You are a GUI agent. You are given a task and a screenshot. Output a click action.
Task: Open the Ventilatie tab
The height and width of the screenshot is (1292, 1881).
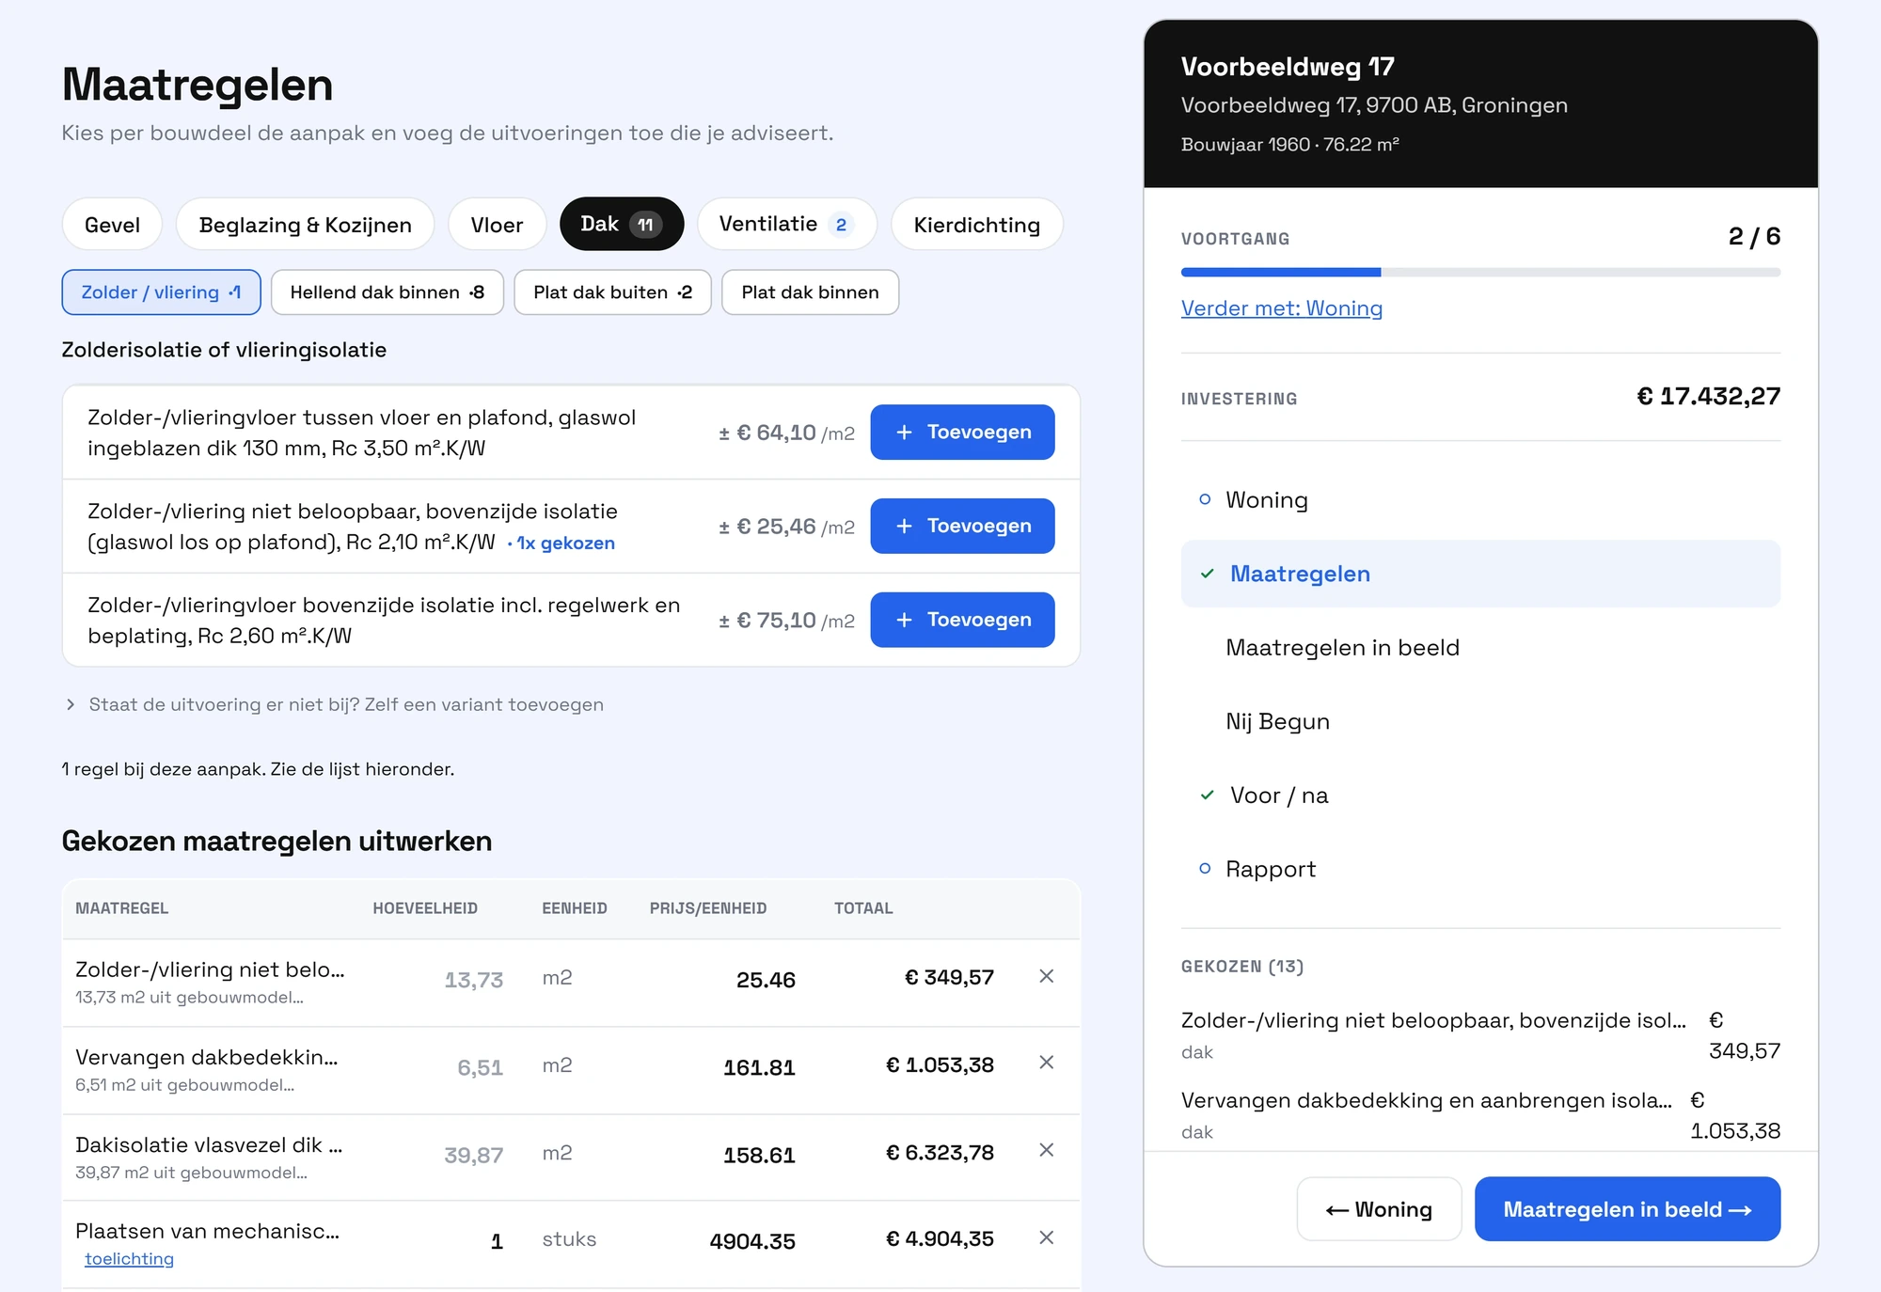(x=786, y=224)
